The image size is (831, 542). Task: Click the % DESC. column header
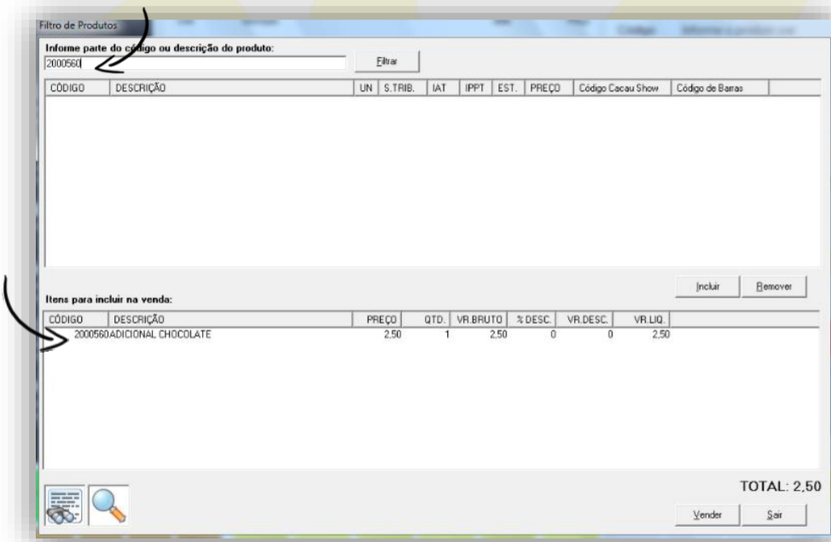click(532, 320)
